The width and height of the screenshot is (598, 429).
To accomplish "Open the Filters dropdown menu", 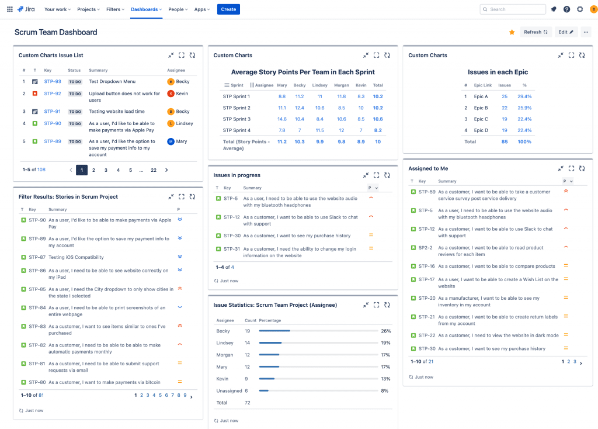I will pos(116,9).
